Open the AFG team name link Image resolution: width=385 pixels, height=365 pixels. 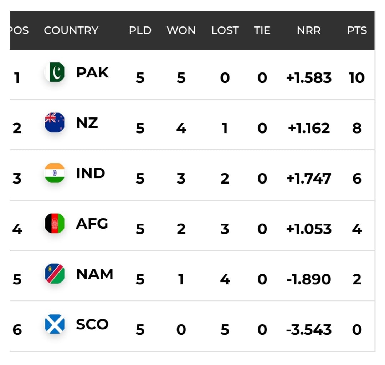click(92, 224)
